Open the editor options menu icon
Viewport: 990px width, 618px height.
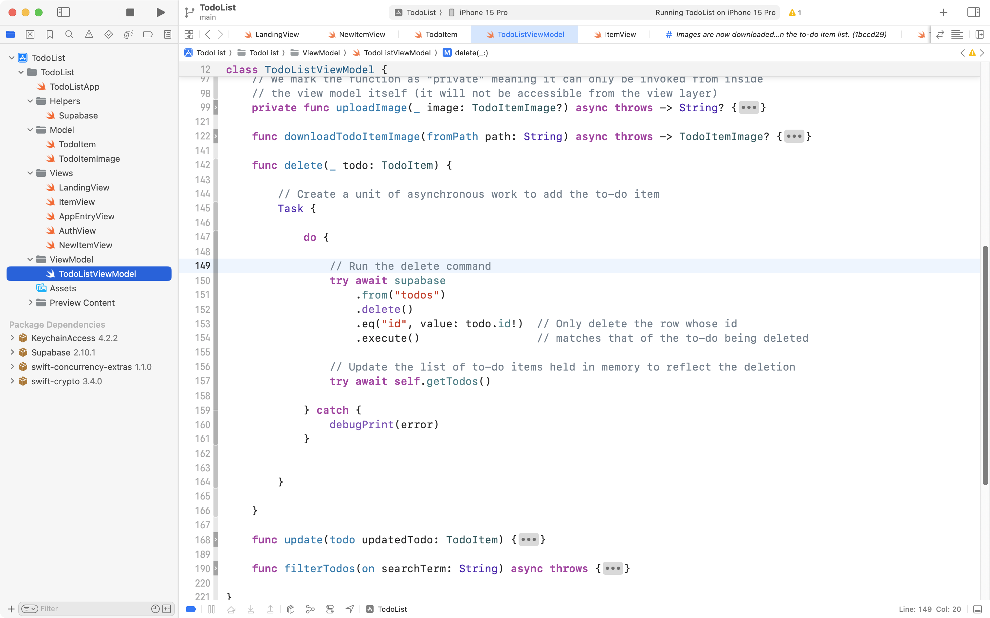click(x=958, y=34)
